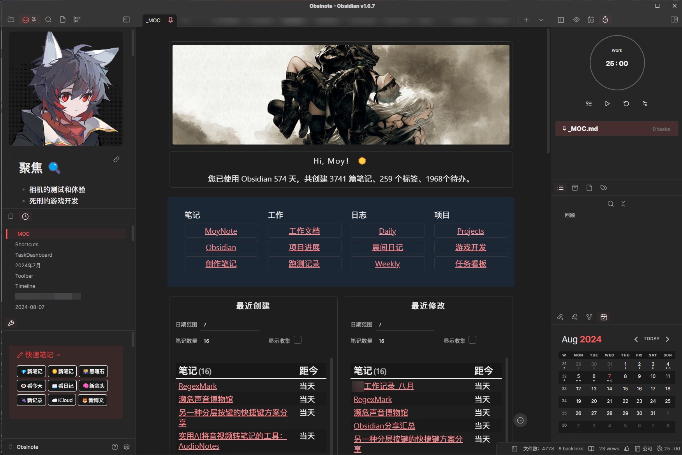Click the floating chat bubble icon

coord(520,420)
